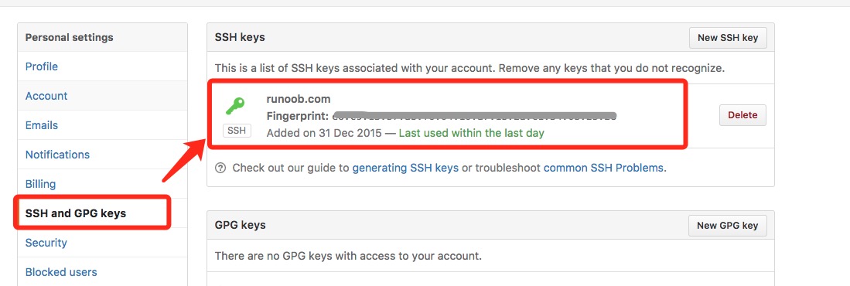Image resolution: width=850 pixels, height=286 pixels.
Task: Click the New GPG key button
Action: (x=728, y=226)
